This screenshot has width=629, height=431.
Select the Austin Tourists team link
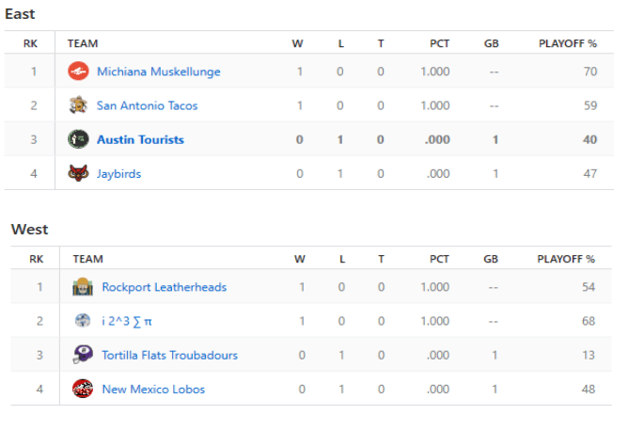pos(140,139)
